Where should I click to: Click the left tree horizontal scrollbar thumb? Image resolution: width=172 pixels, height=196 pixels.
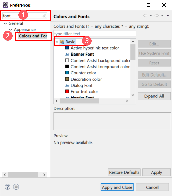click(x=23, y=175)
